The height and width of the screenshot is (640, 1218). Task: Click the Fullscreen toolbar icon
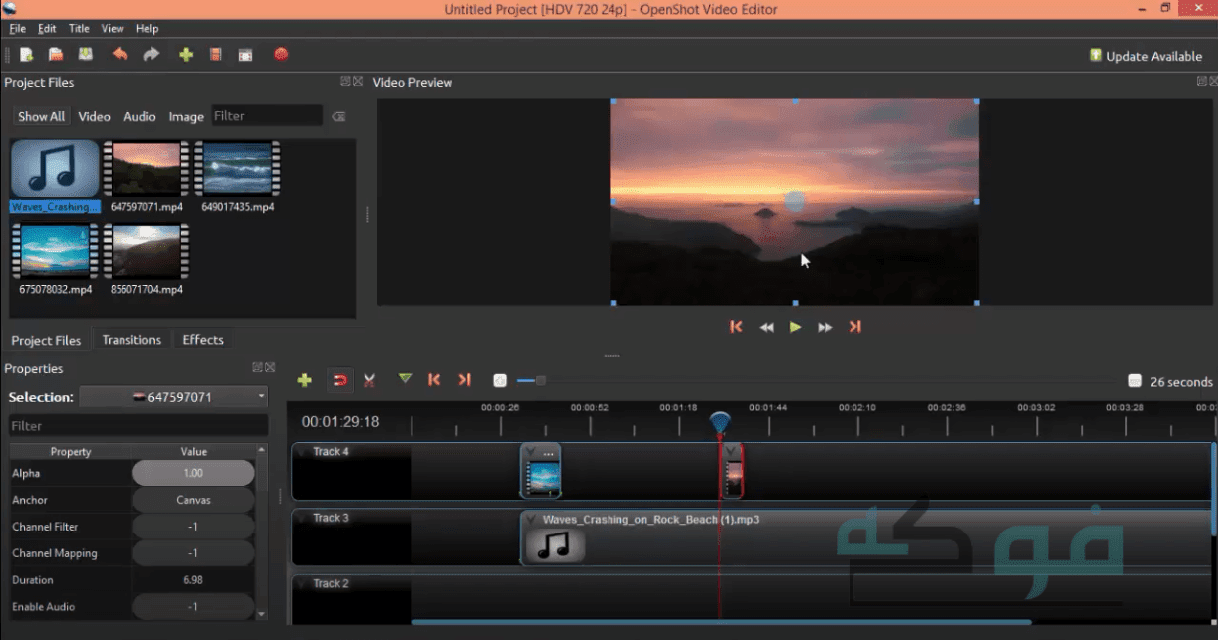(245, 56)
